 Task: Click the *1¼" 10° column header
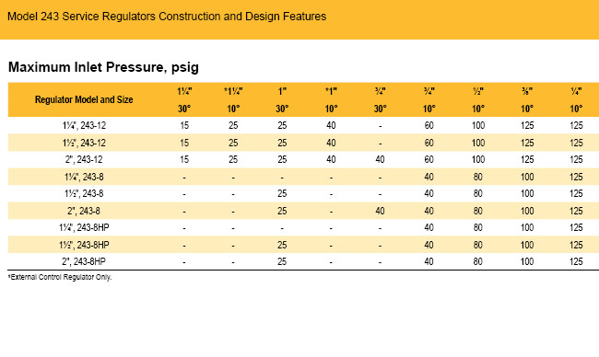click(233, 100)
